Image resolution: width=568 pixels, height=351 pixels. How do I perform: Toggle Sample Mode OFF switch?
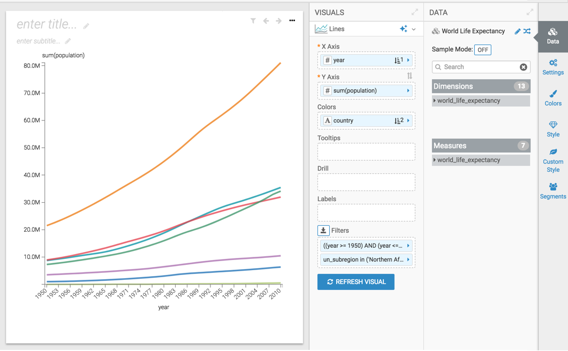click(482, 50)
